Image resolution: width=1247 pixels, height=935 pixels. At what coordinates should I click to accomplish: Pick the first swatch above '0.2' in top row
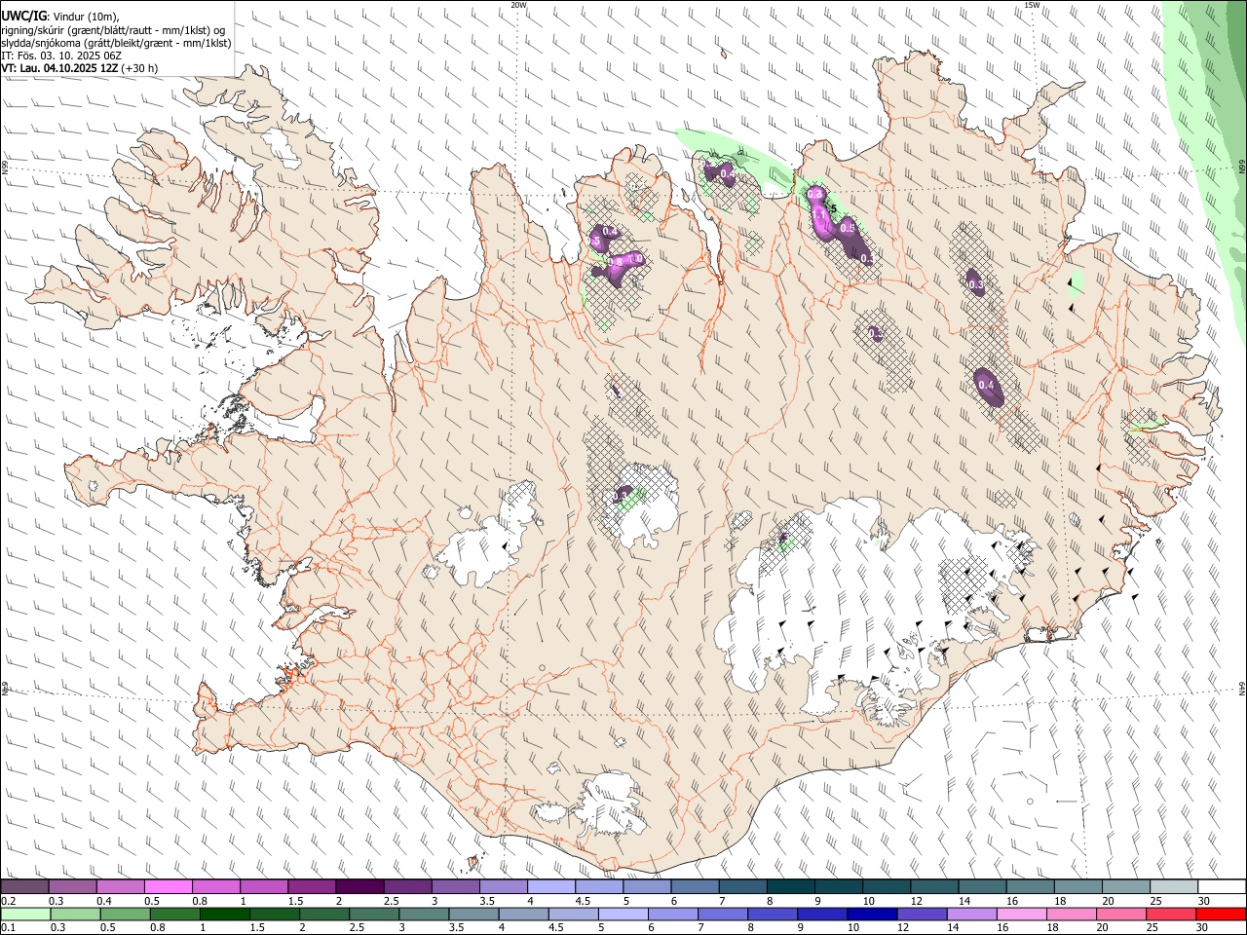[x=24, y=887]
